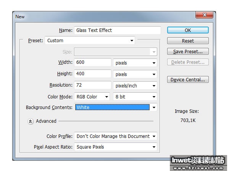Open the Pixel Aspect Ratio dropdown

(x=116, y=147)
